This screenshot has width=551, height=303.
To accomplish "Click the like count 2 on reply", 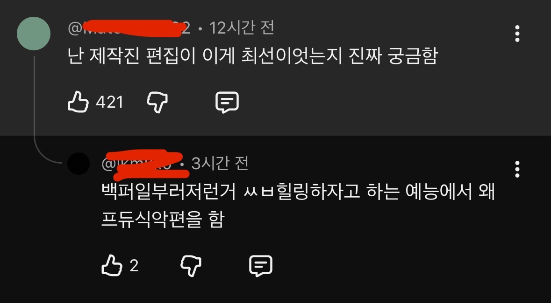I will coord(134,266).
